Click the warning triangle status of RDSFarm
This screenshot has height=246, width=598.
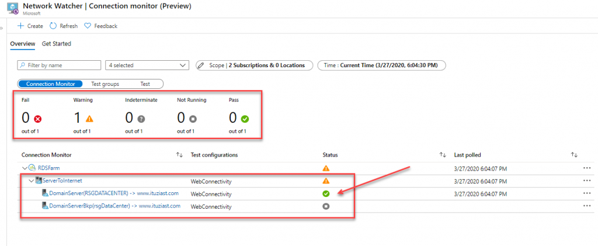(x=326, y=168)
